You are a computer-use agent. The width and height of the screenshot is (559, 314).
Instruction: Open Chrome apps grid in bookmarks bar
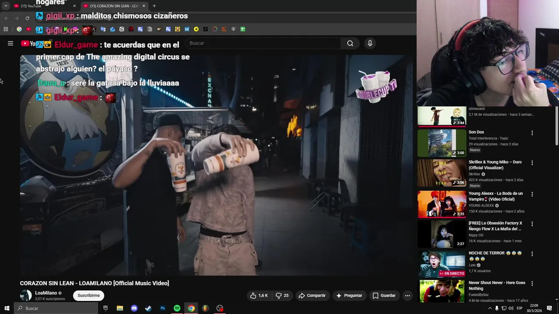click(6, 29)
